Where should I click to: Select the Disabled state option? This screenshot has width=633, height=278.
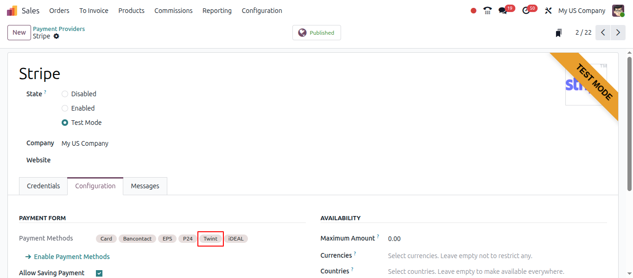tap(65, 94)
